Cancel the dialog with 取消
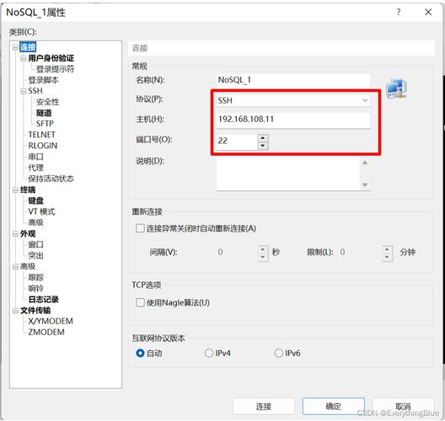The image size is (445, 421). coord(403,406)
